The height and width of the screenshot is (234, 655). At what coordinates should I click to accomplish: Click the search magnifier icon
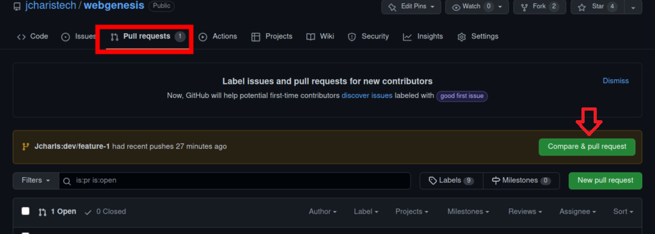(x=67, y=181)
